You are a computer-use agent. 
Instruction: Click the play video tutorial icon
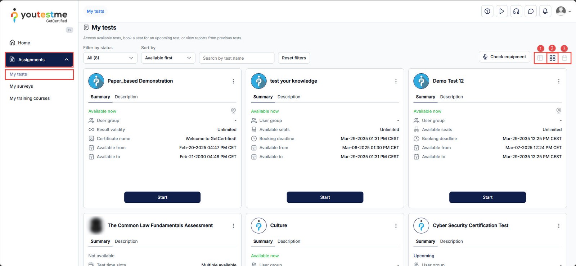coord(501,11)
